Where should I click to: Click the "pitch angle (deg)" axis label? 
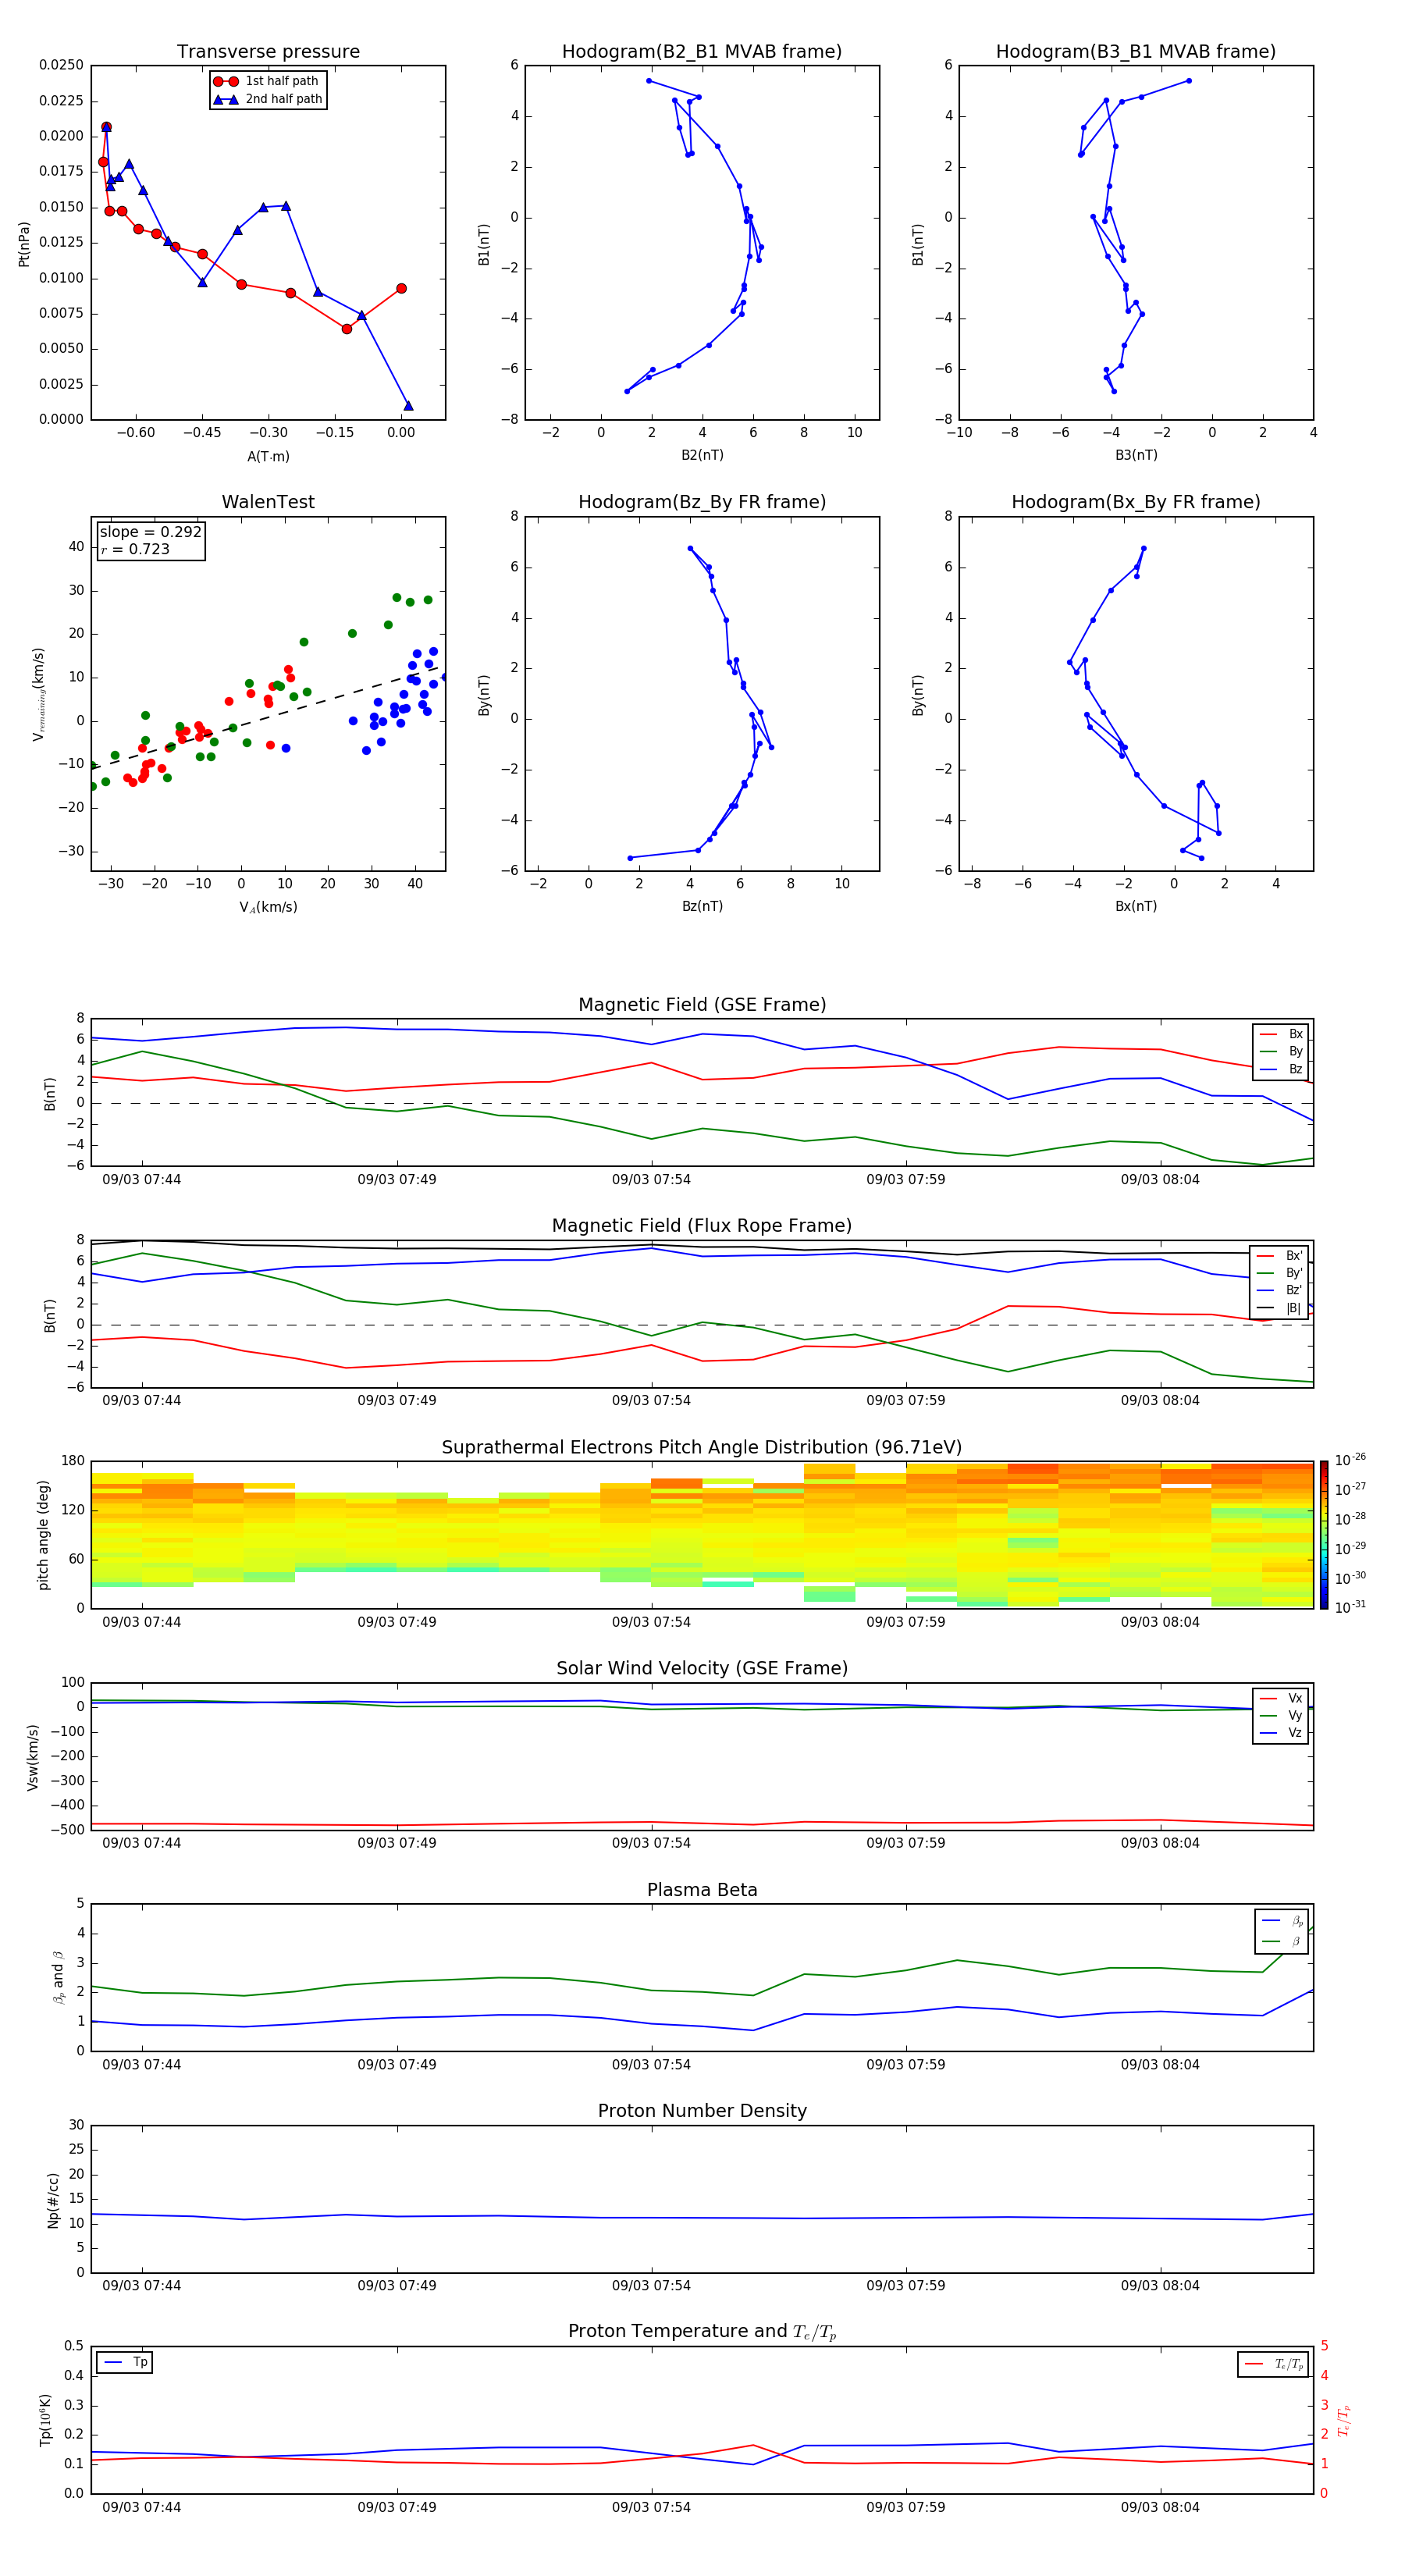point(43,1535)
